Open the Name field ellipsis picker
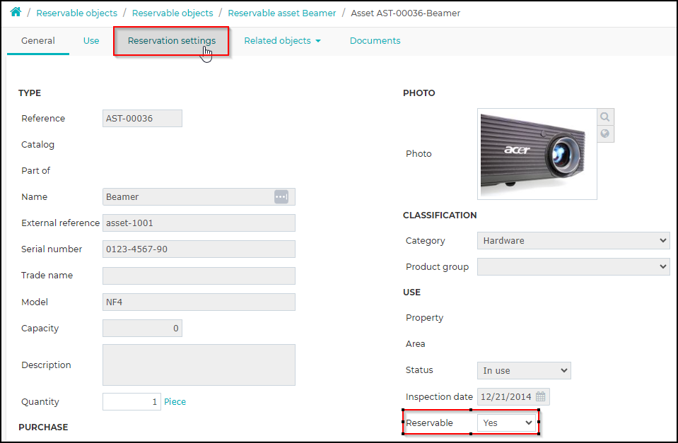 (x=281, y=196)
